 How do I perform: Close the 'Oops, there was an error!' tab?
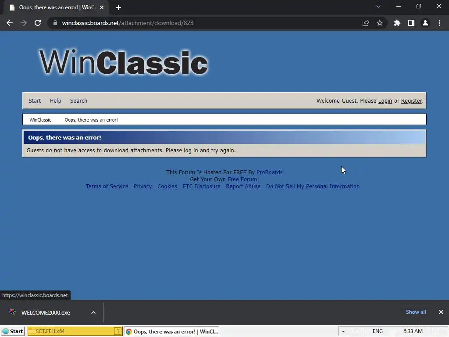click(x=102, y=7)
